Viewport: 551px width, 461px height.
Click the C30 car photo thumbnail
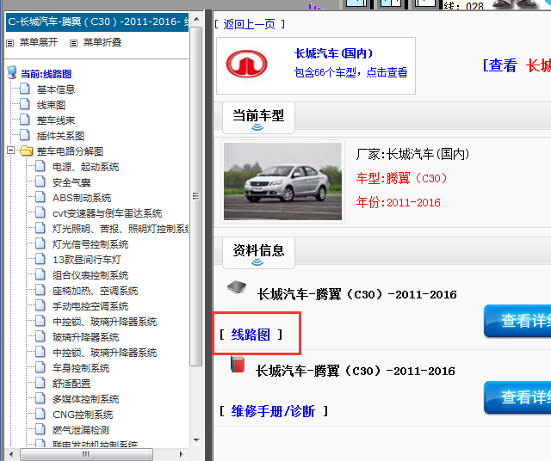(282, 181)
